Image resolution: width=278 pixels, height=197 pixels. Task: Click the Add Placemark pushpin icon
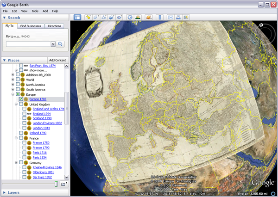tap(88, 18)
